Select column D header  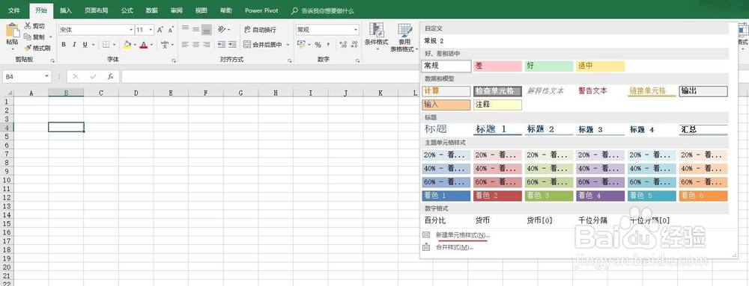click(136, 93)
